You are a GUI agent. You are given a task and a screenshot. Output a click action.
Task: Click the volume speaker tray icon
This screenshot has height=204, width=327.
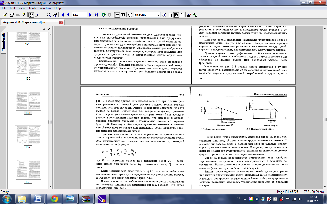tap(300, 199)
